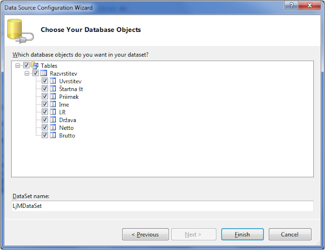
Task: Go back with the Previous button
Action: (x=145, y=234)
